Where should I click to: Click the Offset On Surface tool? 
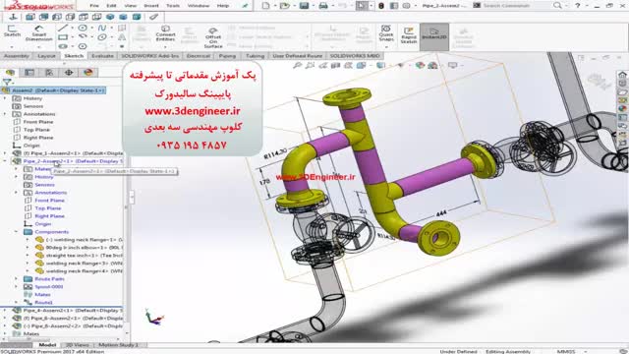point(213,38)
